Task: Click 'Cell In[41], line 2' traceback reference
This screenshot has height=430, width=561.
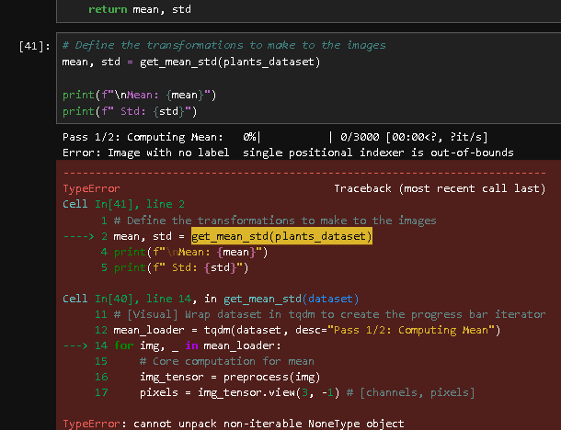Action: coord(123,204)
